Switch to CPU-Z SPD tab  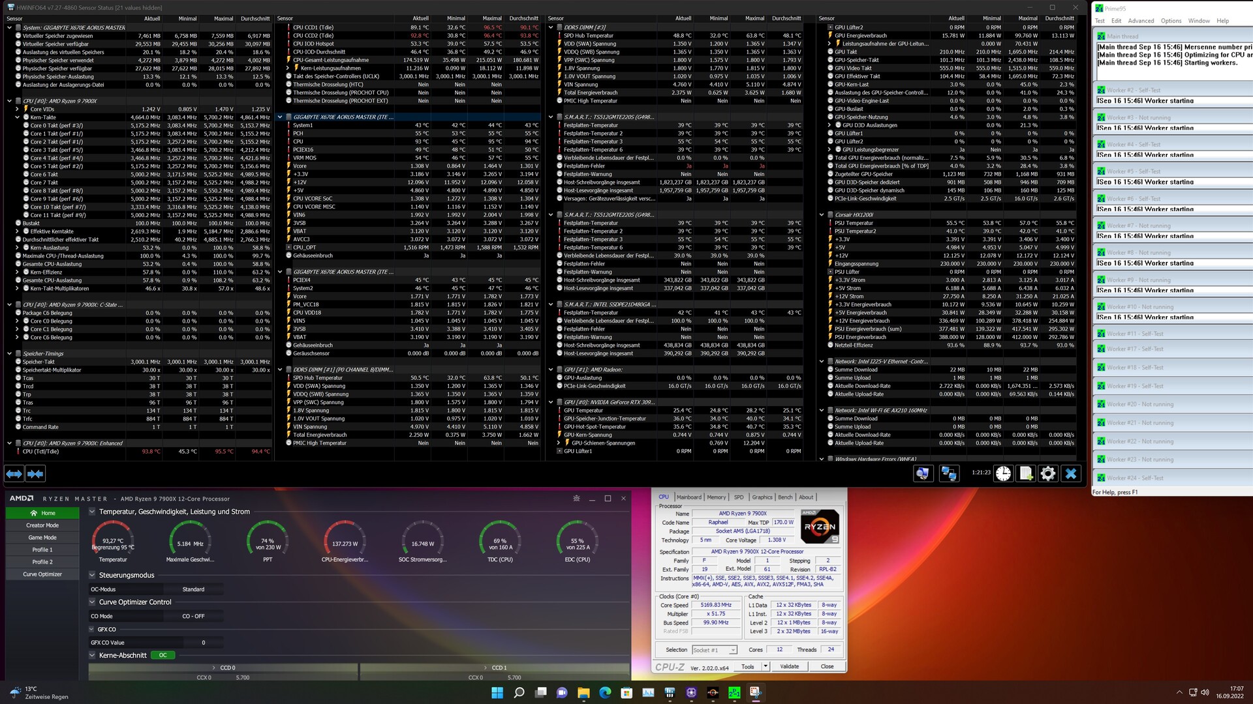pos(739,497)
